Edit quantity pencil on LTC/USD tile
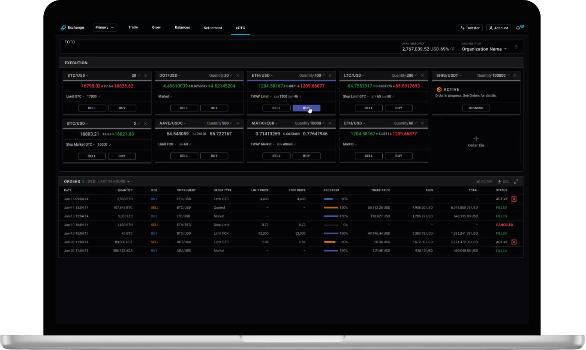This screenshot has width=586, height=350. [415, 75]
